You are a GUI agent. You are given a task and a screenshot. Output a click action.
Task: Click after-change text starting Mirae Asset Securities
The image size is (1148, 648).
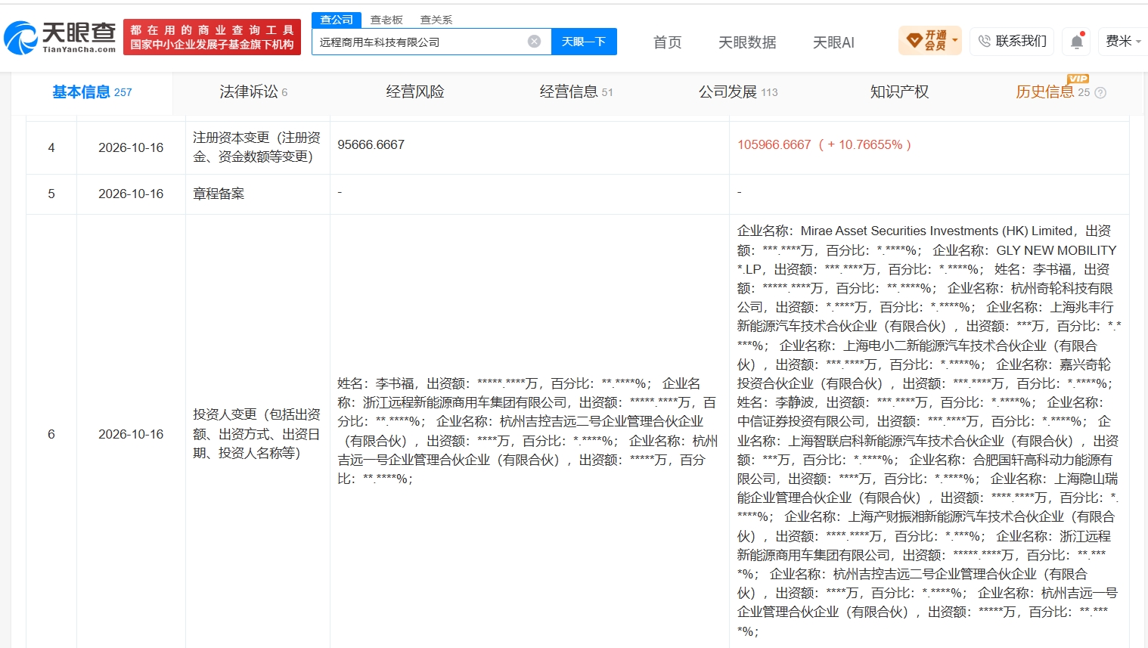[x=929, y=431]
